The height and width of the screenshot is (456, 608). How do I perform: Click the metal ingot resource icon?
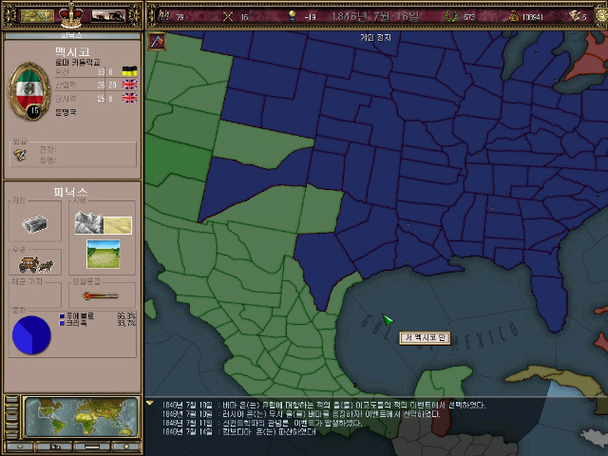pyautogui.click(x=35, y=224)
